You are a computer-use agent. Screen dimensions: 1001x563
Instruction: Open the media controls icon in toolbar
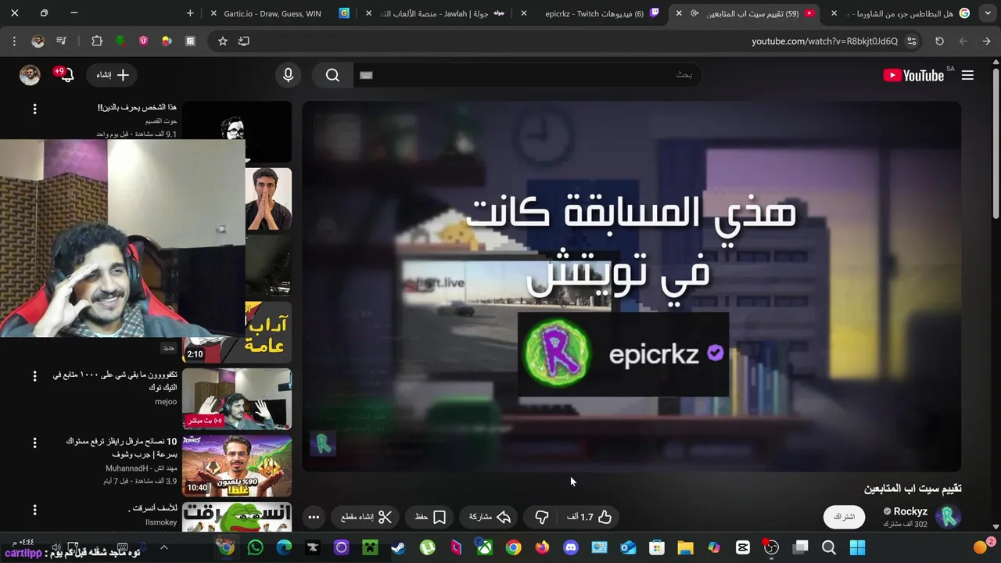(x=63, y=41)
